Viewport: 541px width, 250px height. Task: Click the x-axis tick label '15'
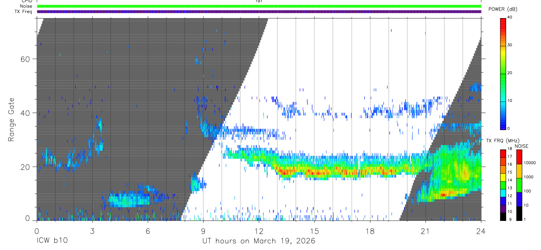(315, 230)
